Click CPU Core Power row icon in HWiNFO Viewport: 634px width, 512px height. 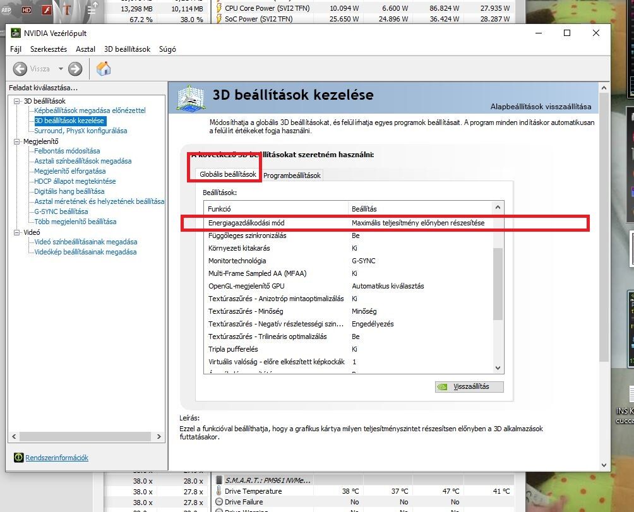[218, 8]
